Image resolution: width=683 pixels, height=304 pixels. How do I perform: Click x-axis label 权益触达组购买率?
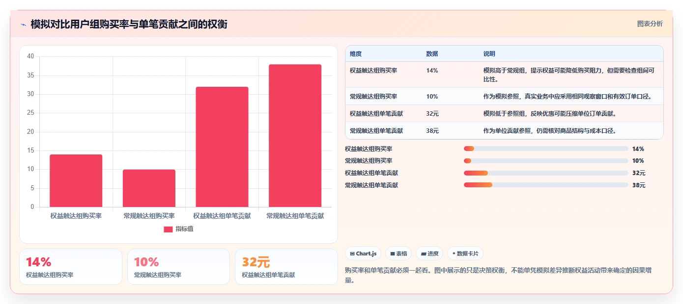pos(76,216)
